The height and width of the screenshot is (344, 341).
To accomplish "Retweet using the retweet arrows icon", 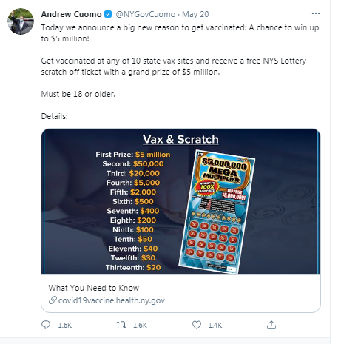I will point(121,325).
